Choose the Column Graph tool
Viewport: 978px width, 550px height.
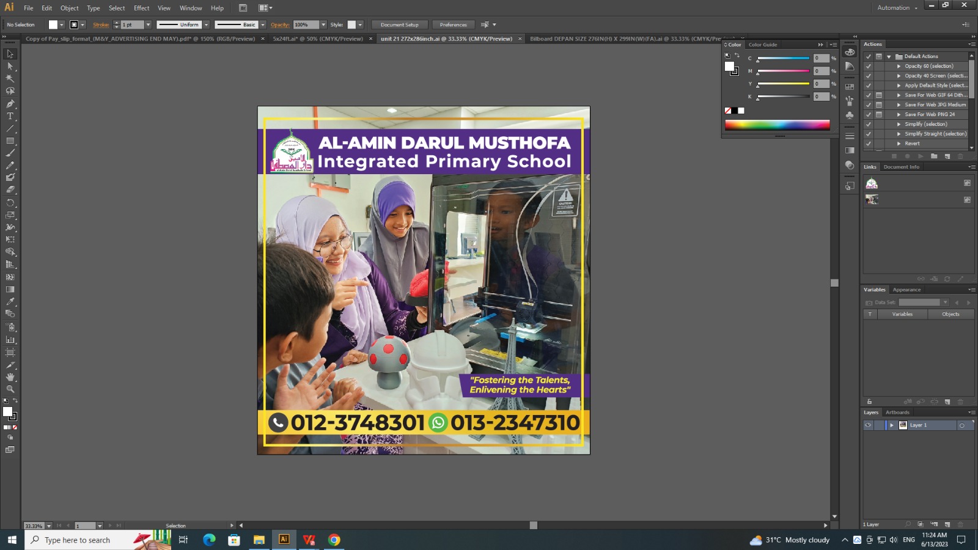[10, 340]
